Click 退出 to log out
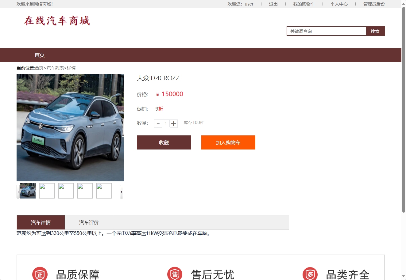Image resolution: width=406 pixels, height=280 pixels. pyautogui.click(x=273, y=4)
